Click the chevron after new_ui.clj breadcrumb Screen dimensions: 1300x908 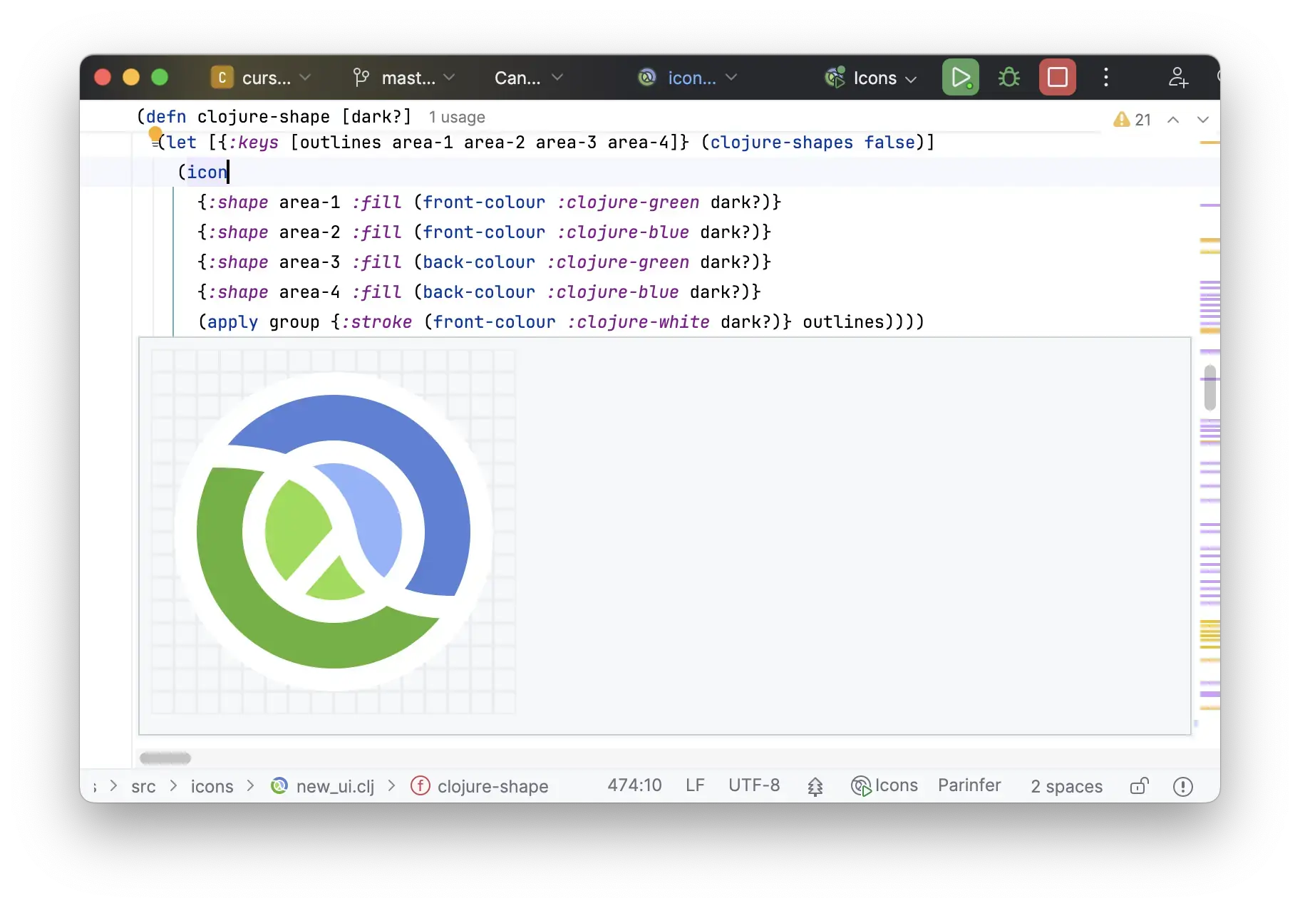click(391, 785)
